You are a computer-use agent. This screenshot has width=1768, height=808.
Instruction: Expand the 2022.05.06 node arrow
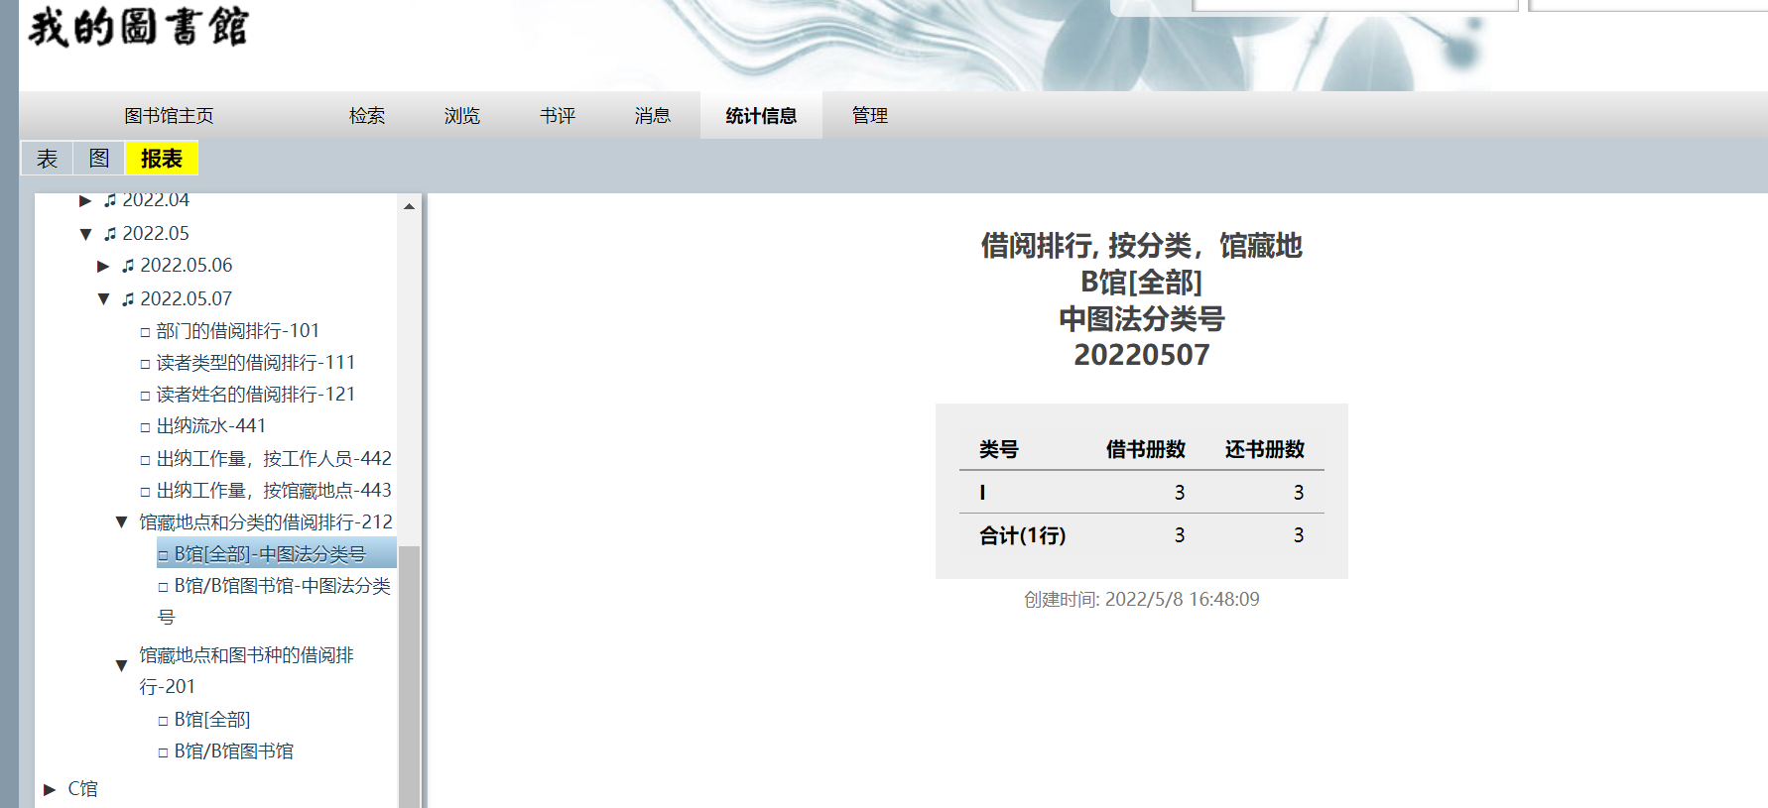click(103, 266)
